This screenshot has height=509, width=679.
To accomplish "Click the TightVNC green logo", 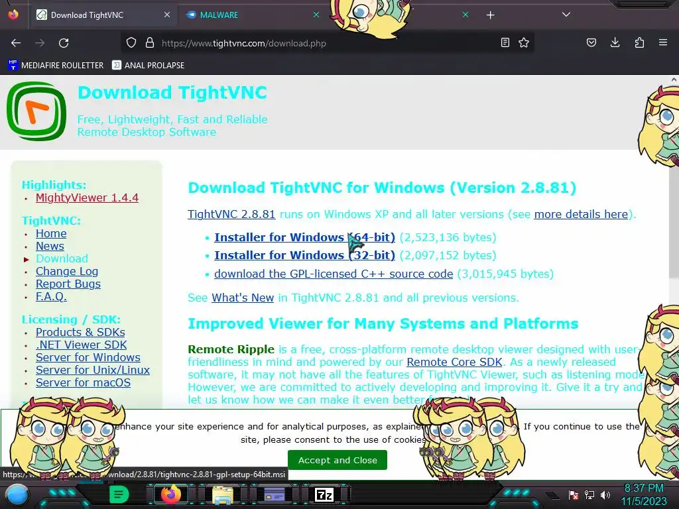I will [36, 111].
